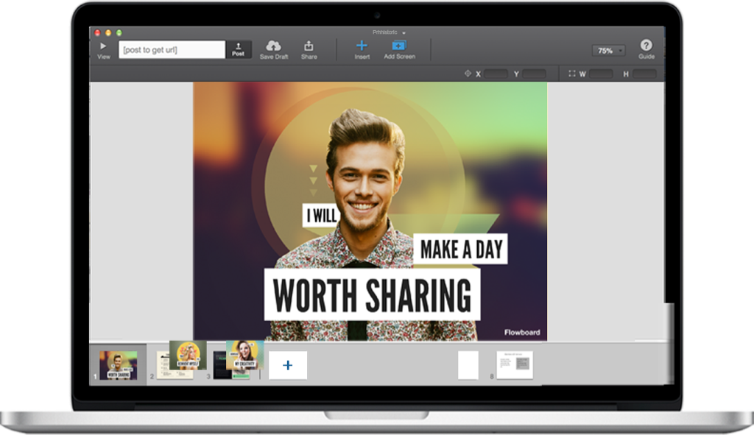Select slide 8 thumbnail in filmstrip

point(514,364)
